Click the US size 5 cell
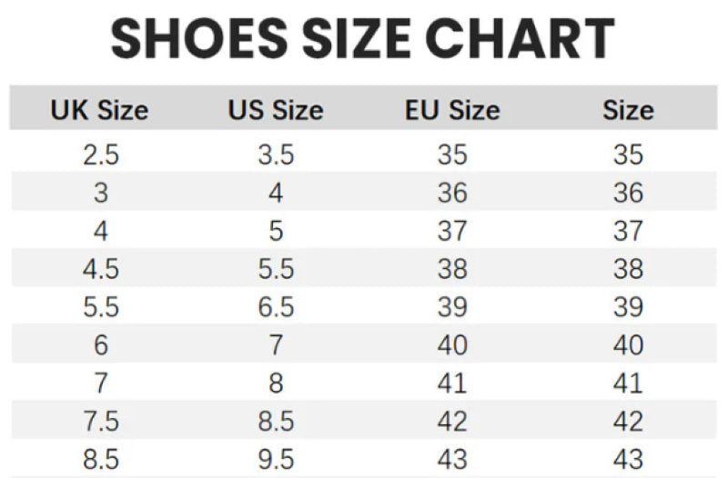728x478 pixels. tap(276, 232)
